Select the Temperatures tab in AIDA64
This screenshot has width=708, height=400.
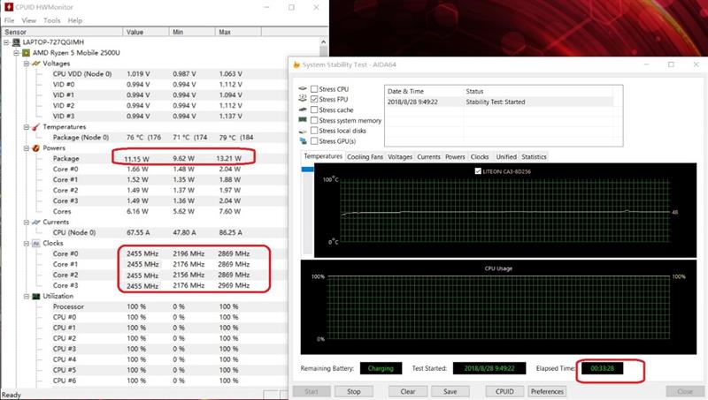[323, 156]
